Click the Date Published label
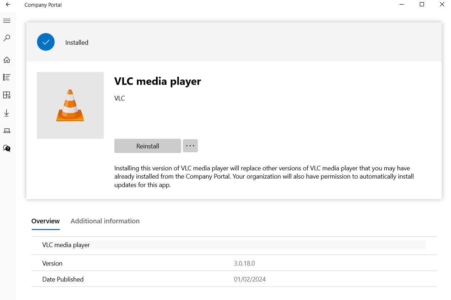This screenshot has height=300, width=451. [x=63, y=279]
